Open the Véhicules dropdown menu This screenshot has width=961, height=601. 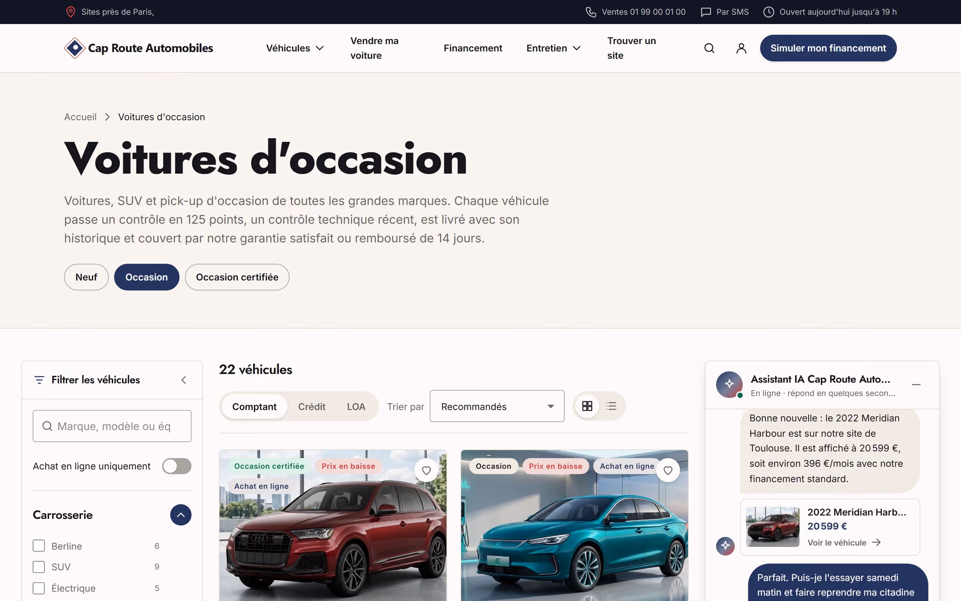pos(295,48)
